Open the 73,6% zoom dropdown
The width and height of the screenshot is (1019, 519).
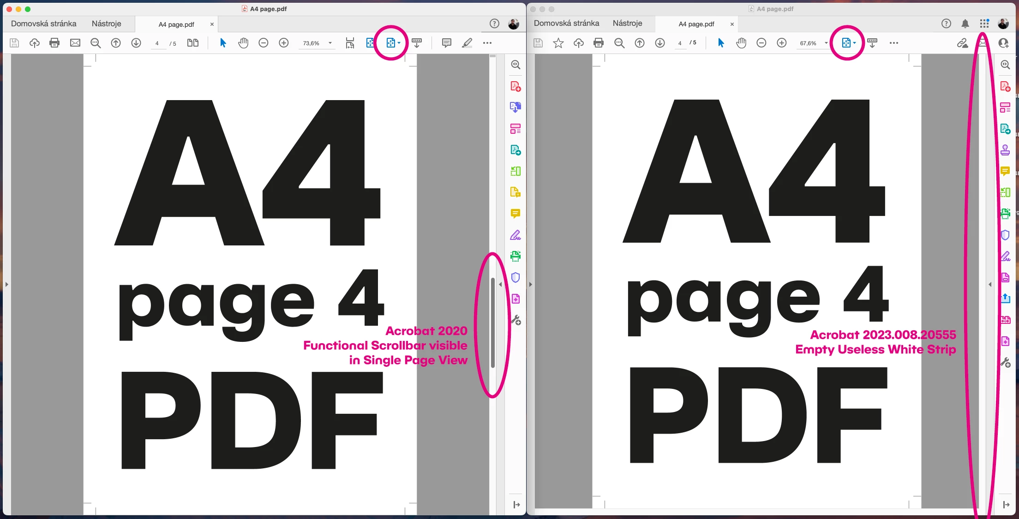point(330,43)
